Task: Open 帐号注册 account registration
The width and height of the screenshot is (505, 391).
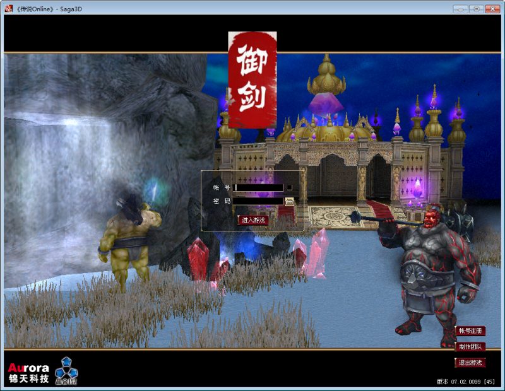Action: (x=470, y=331)
